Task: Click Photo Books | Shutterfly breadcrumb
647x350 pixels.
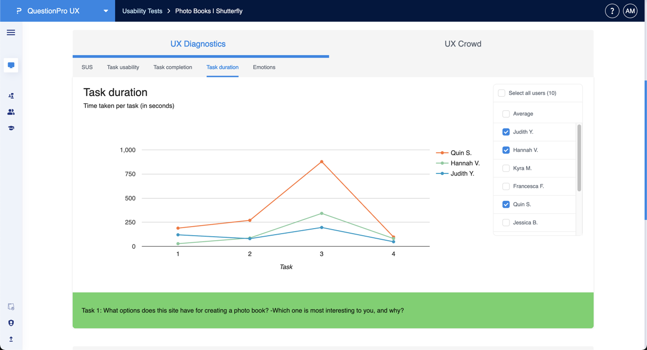Action: pos(209,11)
